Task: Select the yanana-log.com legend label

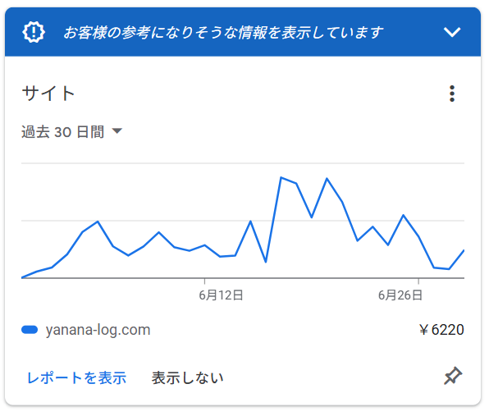Action: (98, 330)
